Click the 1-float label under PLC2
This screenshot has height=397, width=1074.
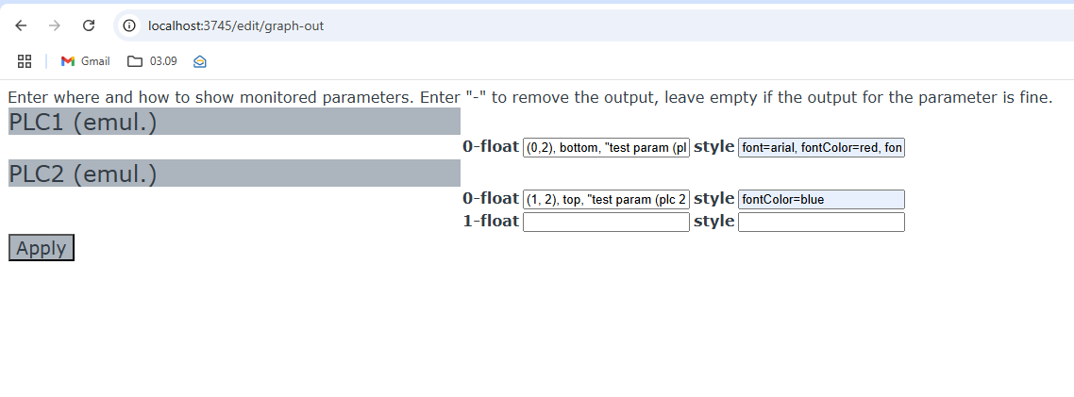490,221
